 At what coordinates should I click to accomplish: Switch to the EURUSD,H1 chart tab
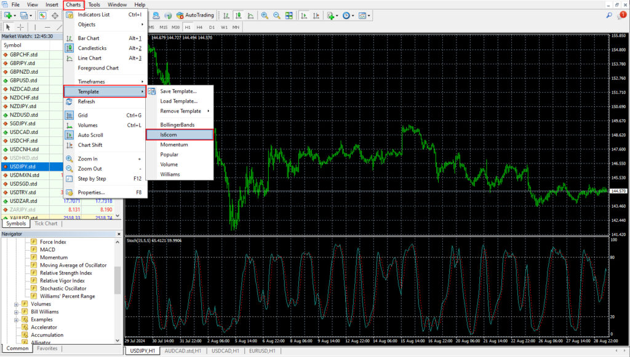tap(262, 351)
